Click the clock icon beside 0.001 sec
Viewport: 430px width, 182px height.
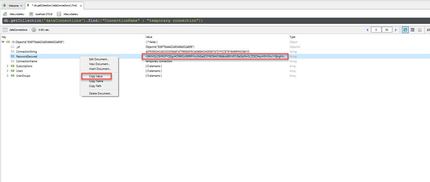[34, 29]
